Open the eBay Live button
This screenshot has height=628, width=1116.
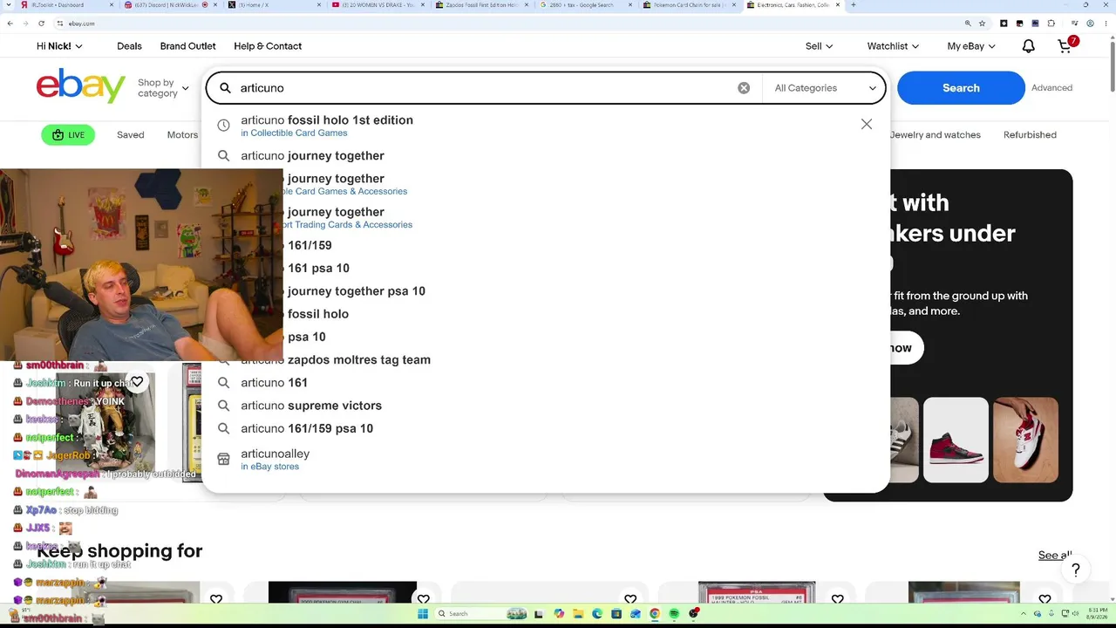click(x=68, y=135)
